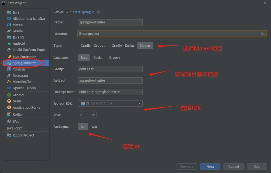Choose the Alibaba Java Initializr icon

point(9,19)
